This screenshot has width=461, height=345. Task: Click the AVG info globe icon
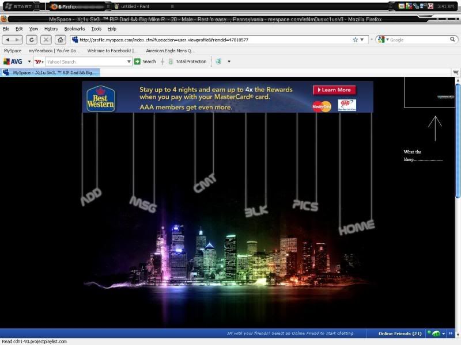(x=218, y=62)
